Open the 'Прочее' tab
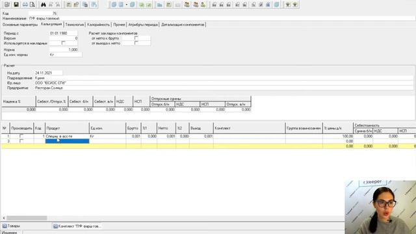Screen dimensions: 416x234 119,25
